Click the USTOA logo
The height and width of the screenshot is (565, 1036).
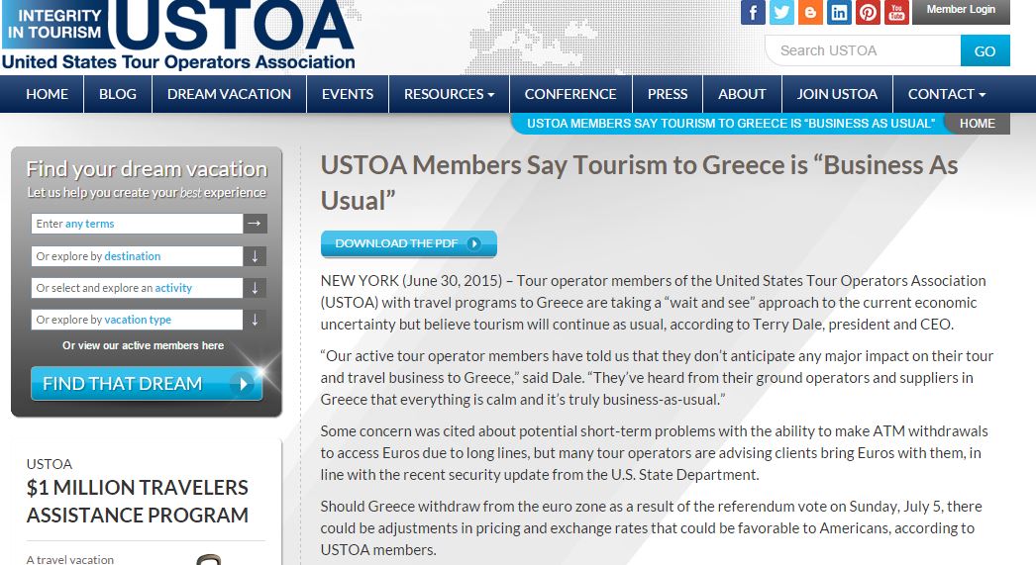click(178, 35)
